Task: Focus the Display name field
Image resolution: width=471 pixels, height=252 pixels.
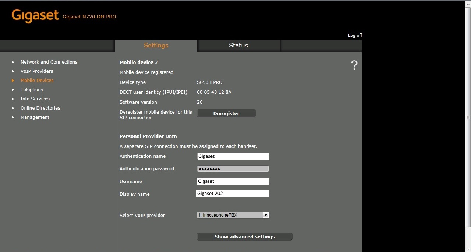Action: point(233,194)
